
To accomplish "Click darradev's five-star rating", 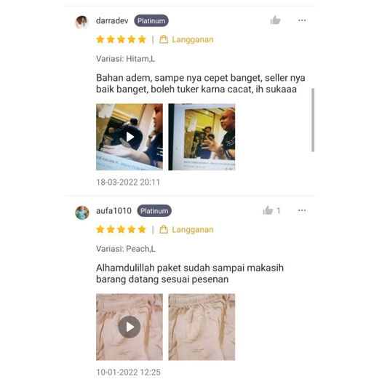I will (121, 39).
